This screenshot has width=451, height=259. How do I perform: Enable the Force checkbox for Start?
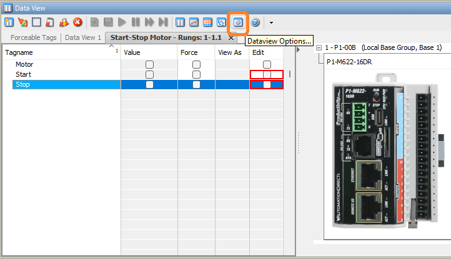196,74
